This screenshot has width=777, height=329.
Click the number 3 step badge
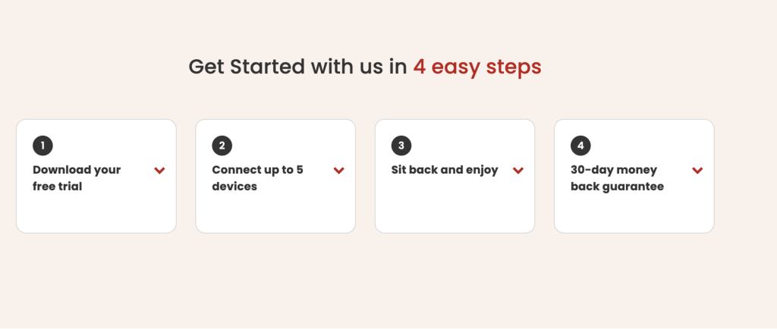point(401,146)
